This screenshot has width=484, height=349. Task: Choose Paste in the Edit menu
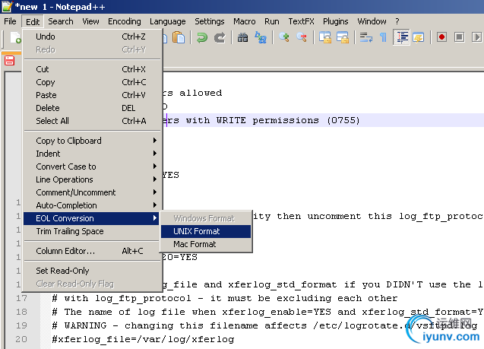[92, 95]
